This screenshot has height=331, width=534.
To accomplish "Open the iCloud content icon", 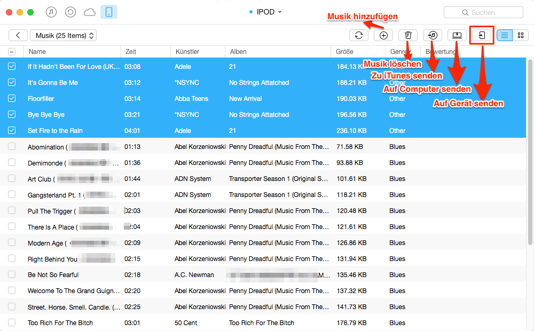I will tap(90, 12).
